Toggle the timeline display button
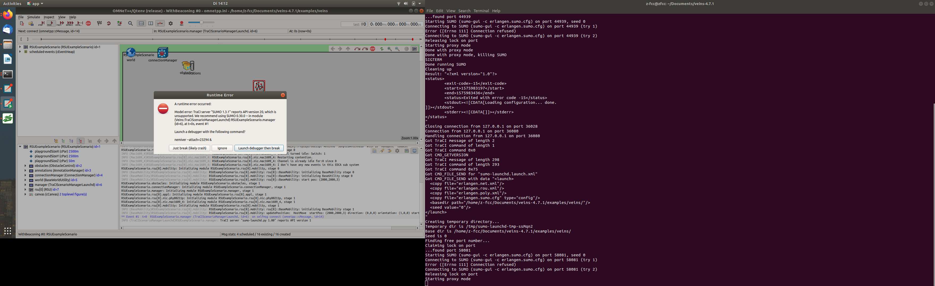935x286 pixels. [x=160, y=24]
